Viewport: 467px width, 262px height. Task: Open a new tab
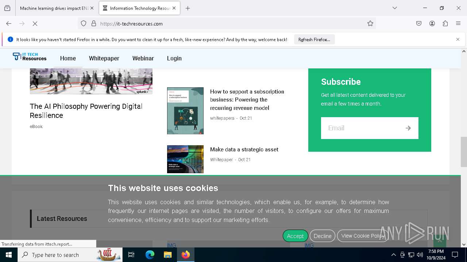pos(188,8)
